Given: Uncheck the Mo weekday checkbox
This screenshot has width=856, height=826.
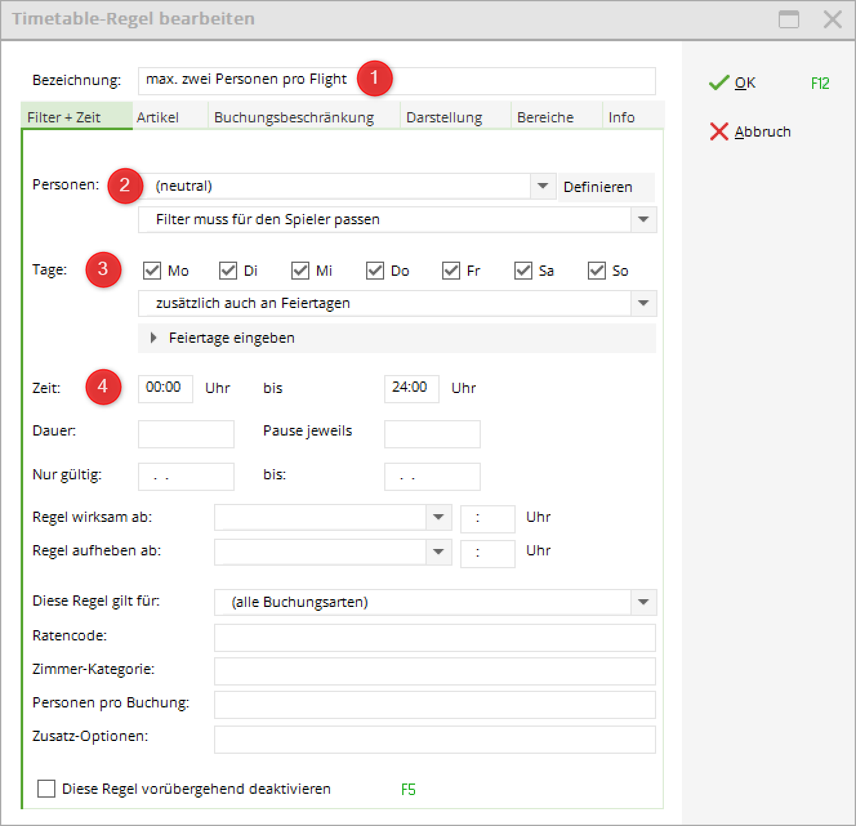Looking at the screenshot, I should tap(152, 271).
